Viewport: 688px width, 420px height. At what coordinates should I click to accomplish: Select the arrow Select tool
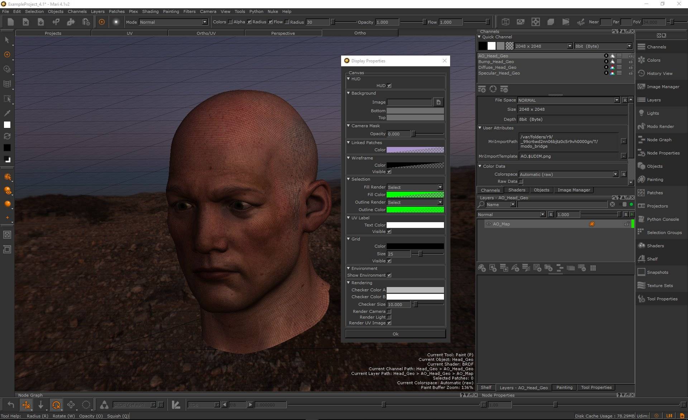point(7,40)
